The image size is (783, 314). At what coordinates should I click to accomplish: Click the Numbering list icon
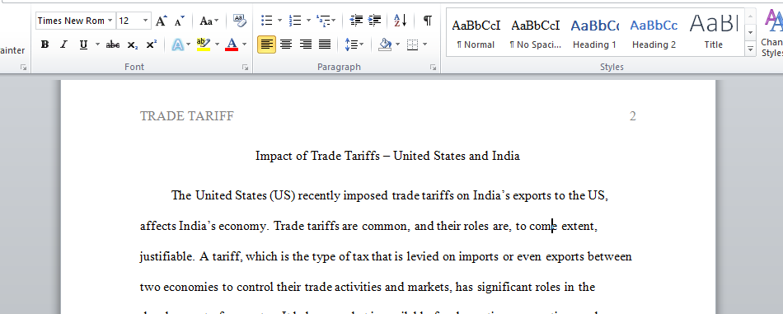pyautogui.click(x=295, y=21)
